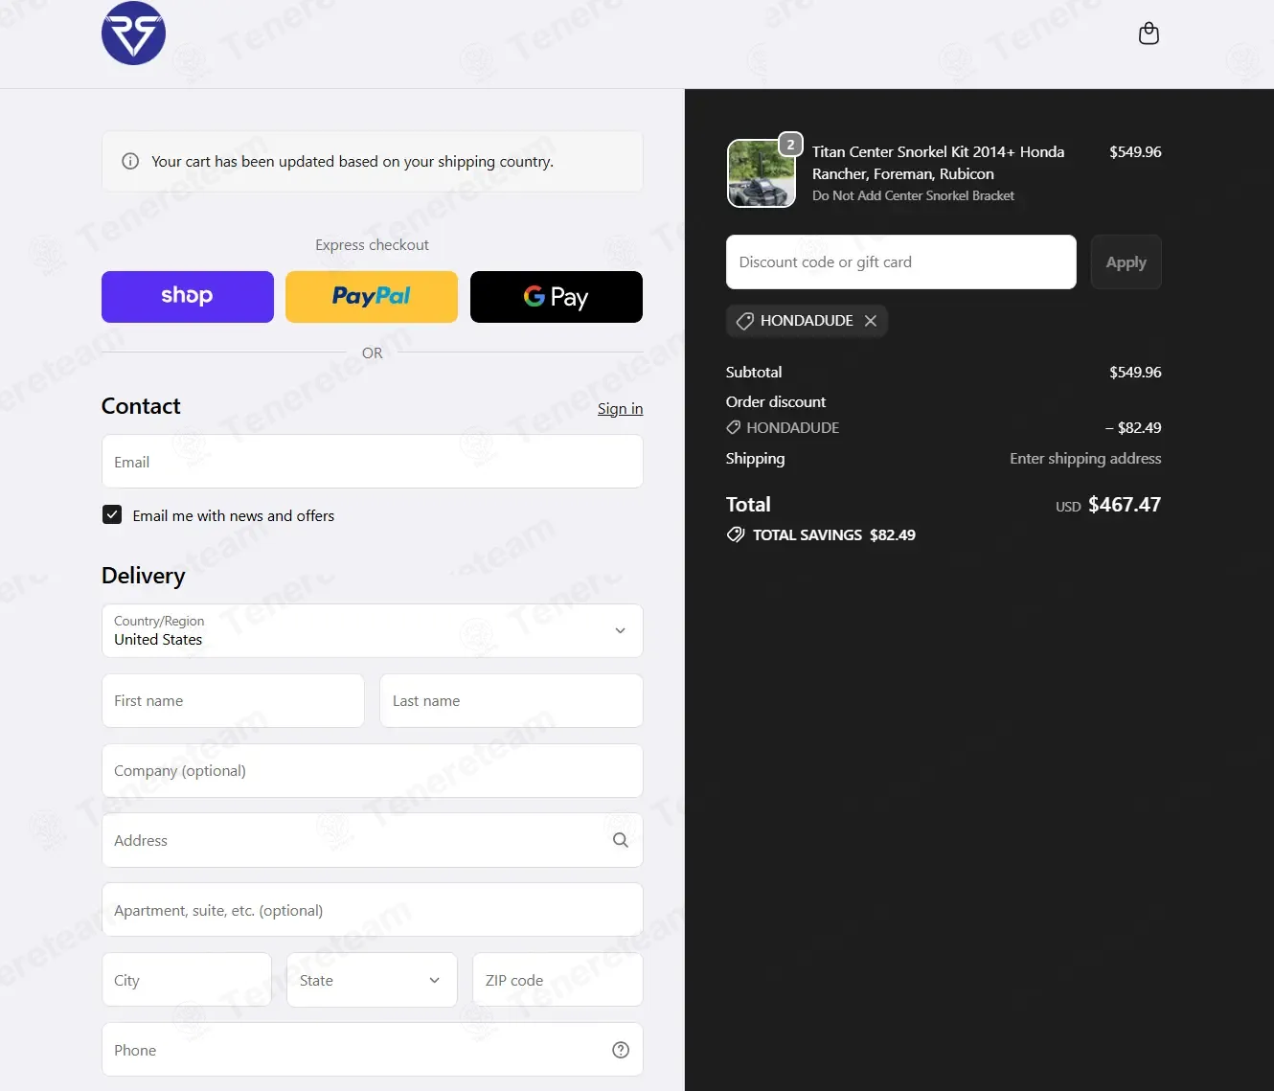This screenshot has width=1274, height=1091.
Task: Click the Discount code or gift card field
Action: (x=901, y=261)
